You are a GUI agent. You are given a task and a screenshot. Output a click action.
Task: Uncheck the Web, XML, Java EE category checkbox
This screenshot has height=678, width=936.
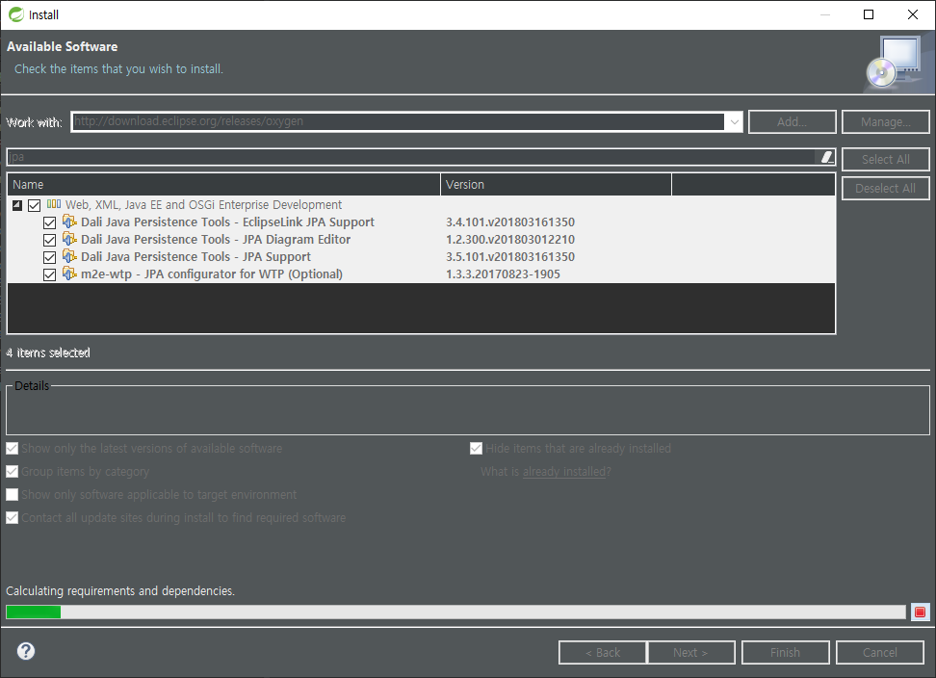(x=34, y=205)
